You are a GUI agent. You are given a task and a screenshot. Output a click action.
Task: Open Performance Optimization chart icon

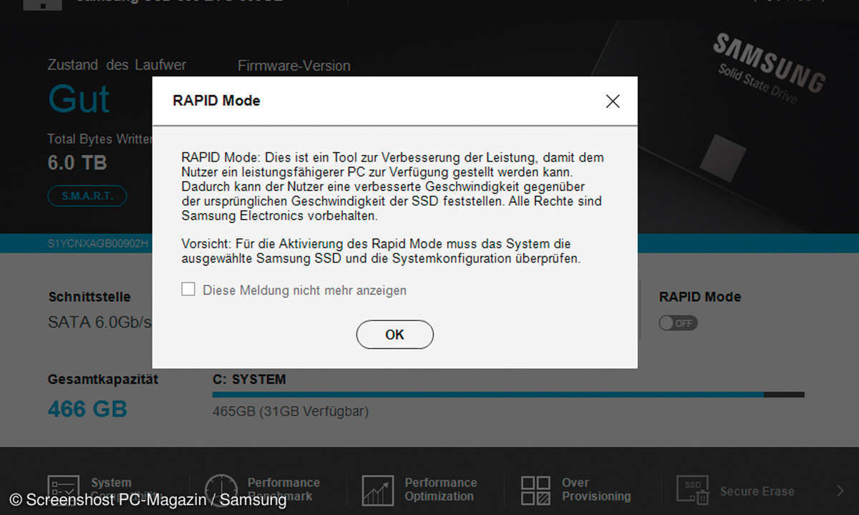pyautogui.click(x=378, y=491)
